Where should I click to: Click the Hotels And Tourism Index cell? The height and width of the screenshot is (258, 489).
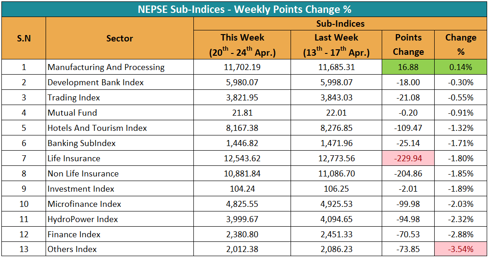click(x=97, y=128)
